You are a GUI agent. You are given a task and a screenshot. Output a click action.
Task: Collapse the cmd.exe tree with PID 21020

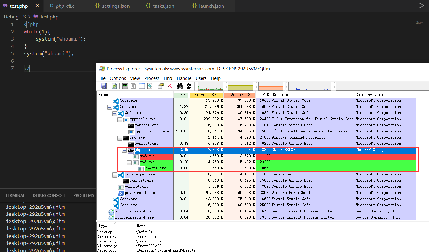(x=119, y=138)
